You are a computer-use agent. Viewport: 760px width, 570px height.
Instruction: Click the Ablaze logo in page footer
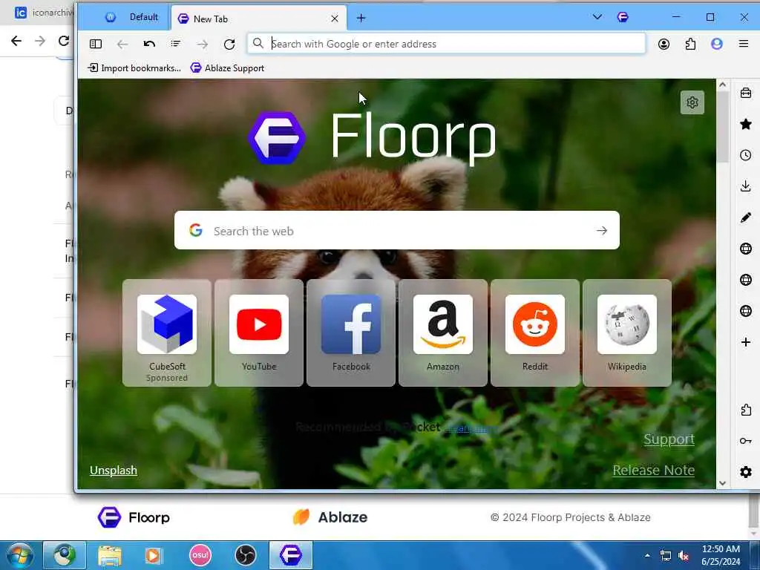click(330, 517)
